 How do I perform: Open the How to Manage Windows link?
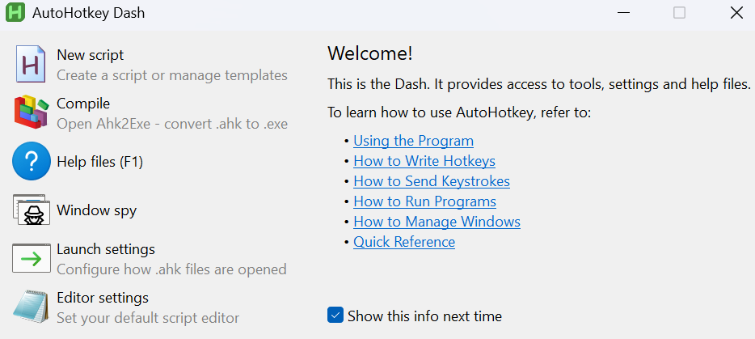coord(437,222)
